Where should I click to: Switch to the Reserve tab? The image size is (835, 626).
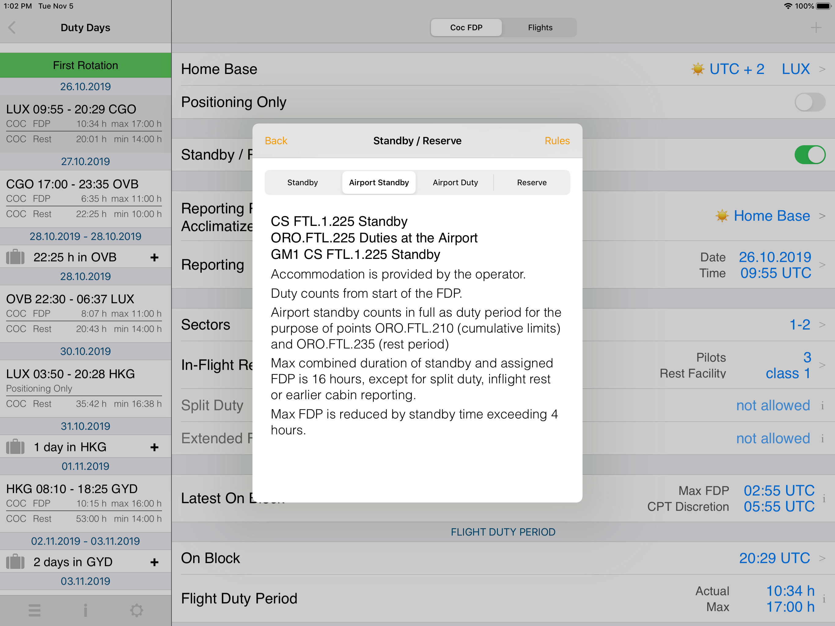click(532, 183)
